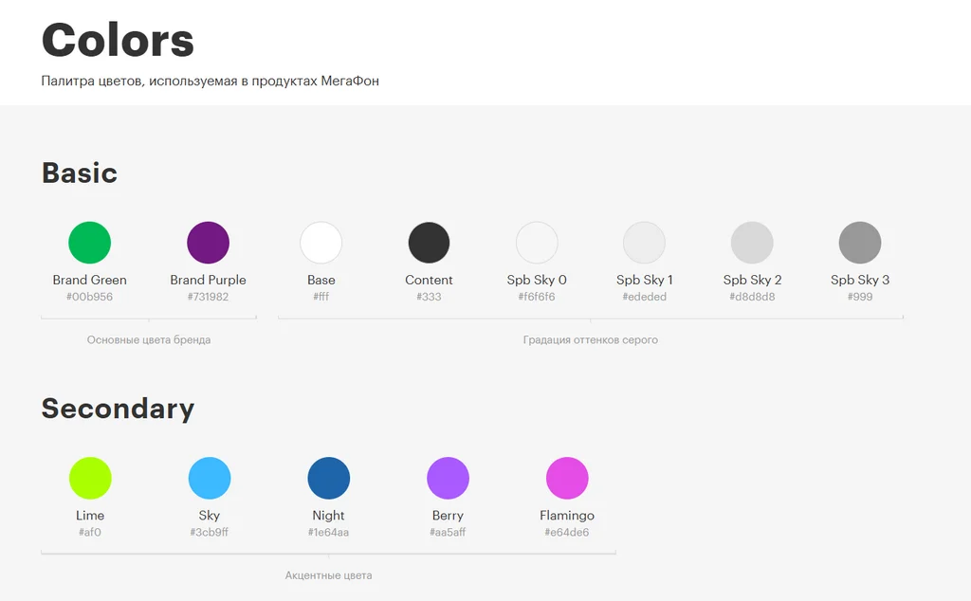Click the Spb Sky 1 circle
The width and height of the screenshot is (971, 601).
[x=644, y=243]
